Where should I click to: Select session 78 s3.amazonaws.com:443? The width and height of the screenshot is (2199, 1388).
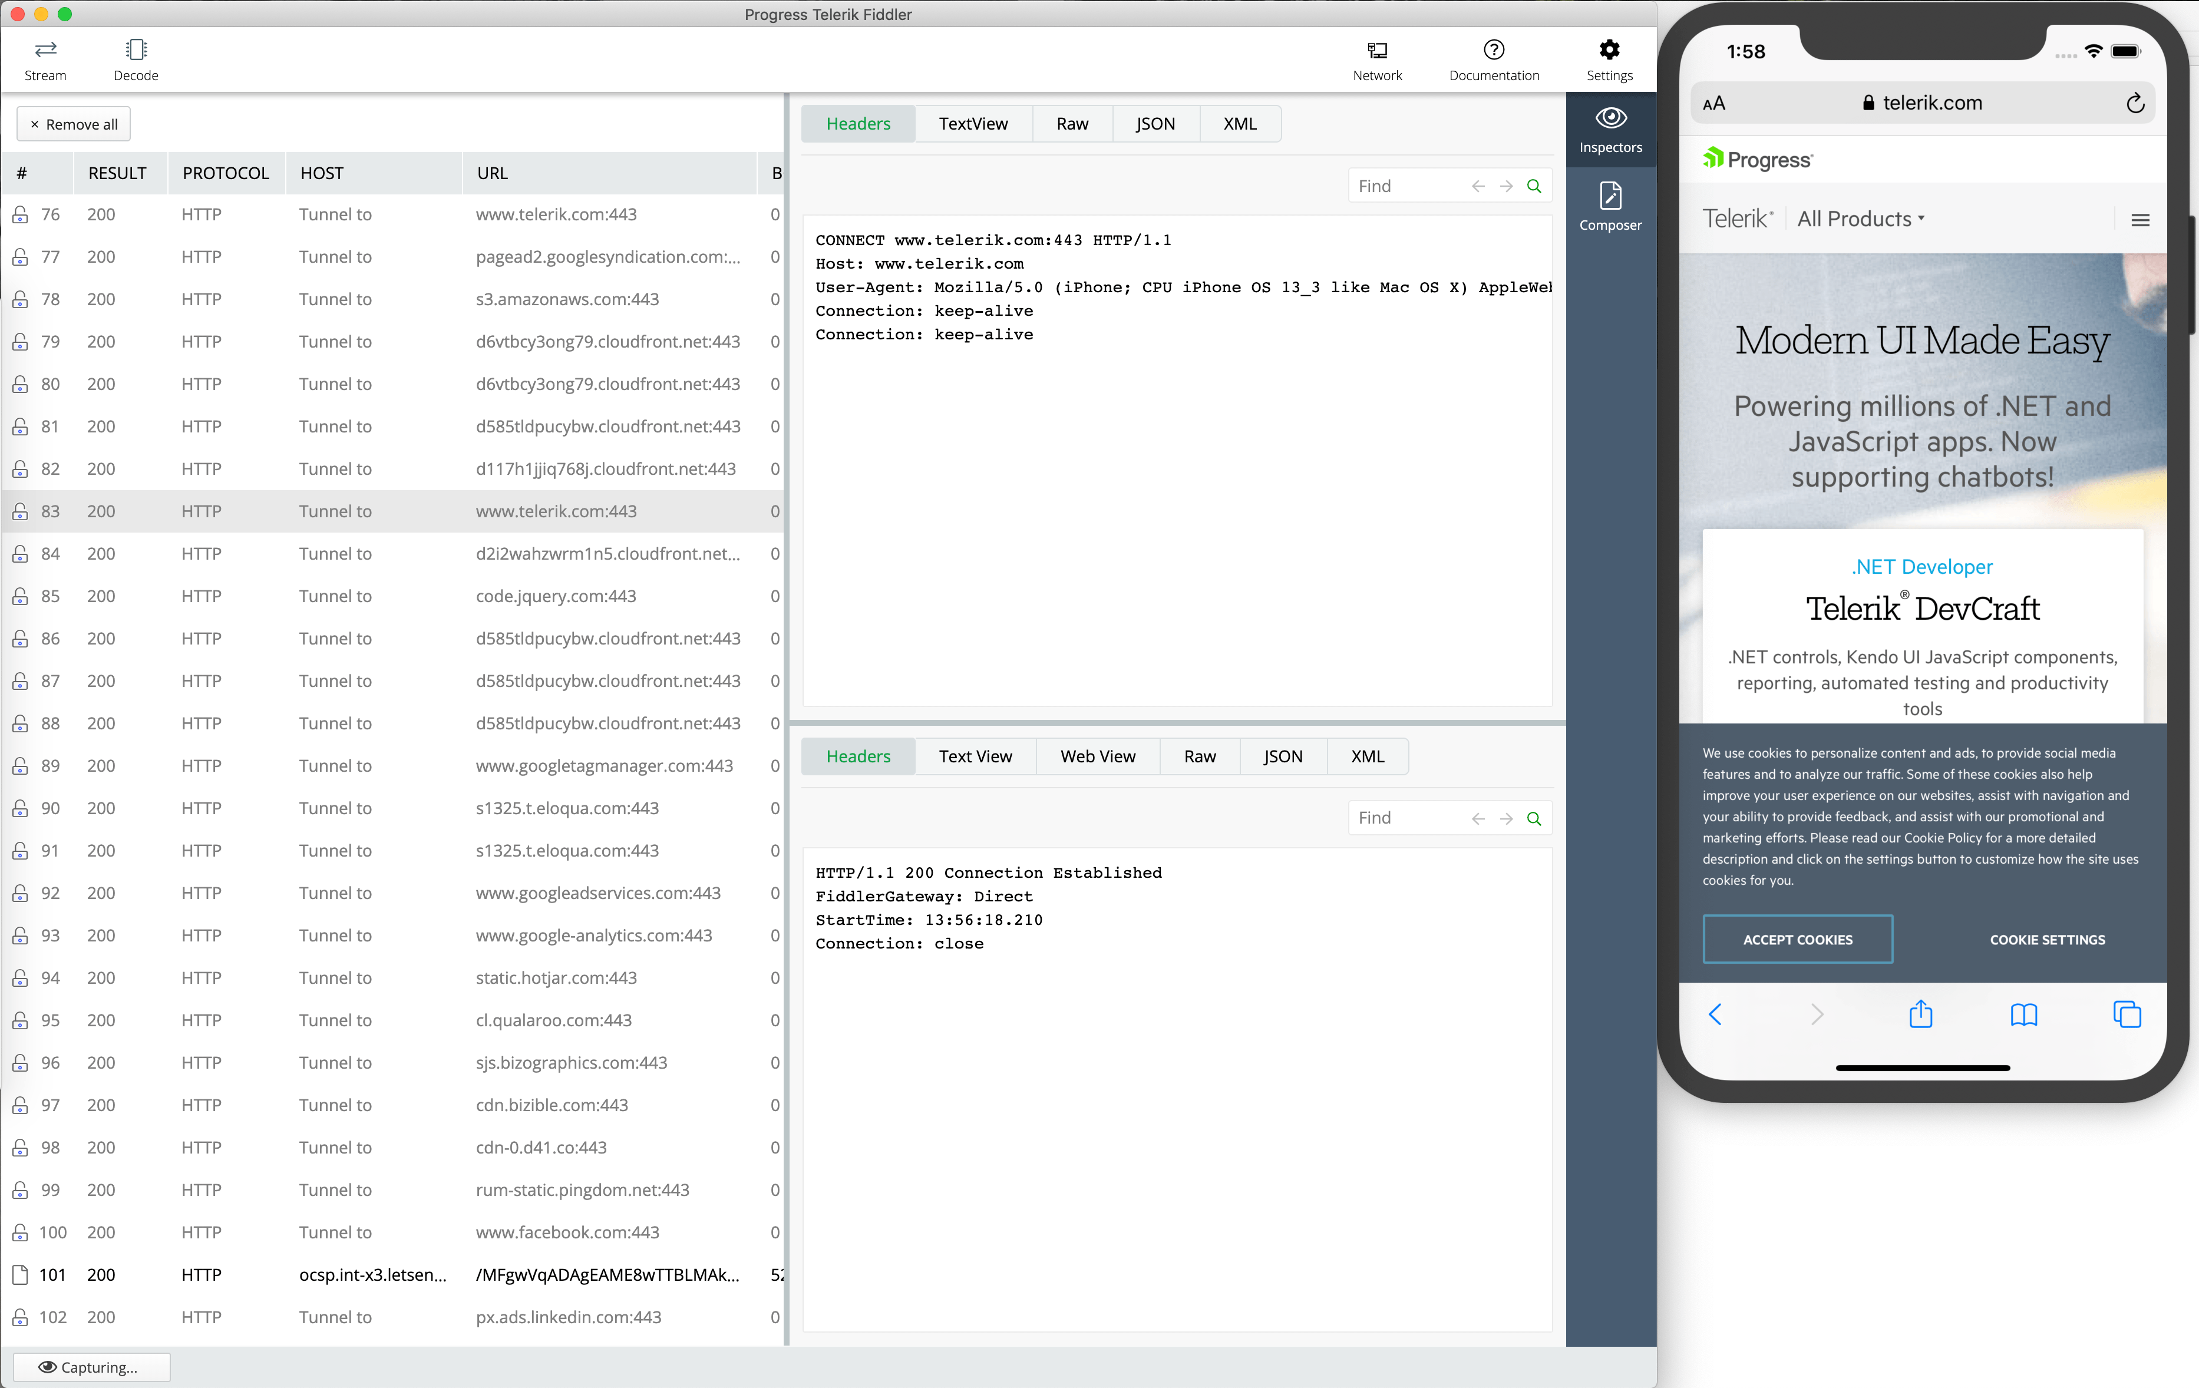pos(392,299)
